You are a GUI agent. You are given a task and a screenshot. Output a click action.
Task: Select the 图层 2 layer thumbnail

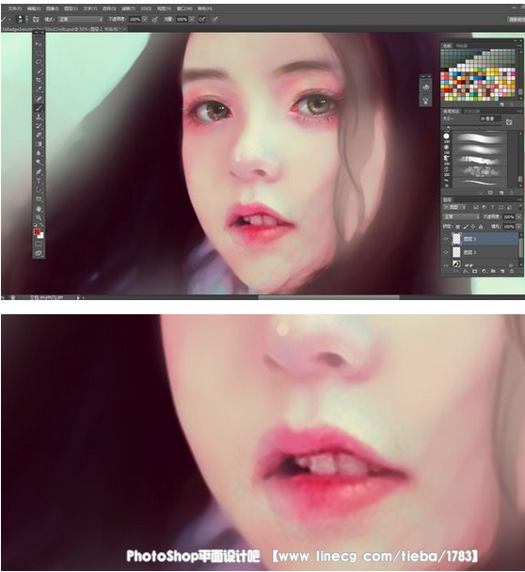(x=456, y=239)
